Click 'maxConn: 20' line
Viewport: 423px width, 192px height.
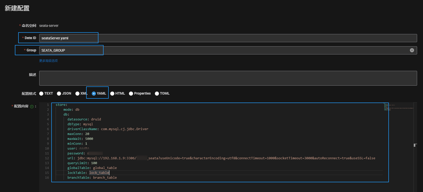click(78, 134)
